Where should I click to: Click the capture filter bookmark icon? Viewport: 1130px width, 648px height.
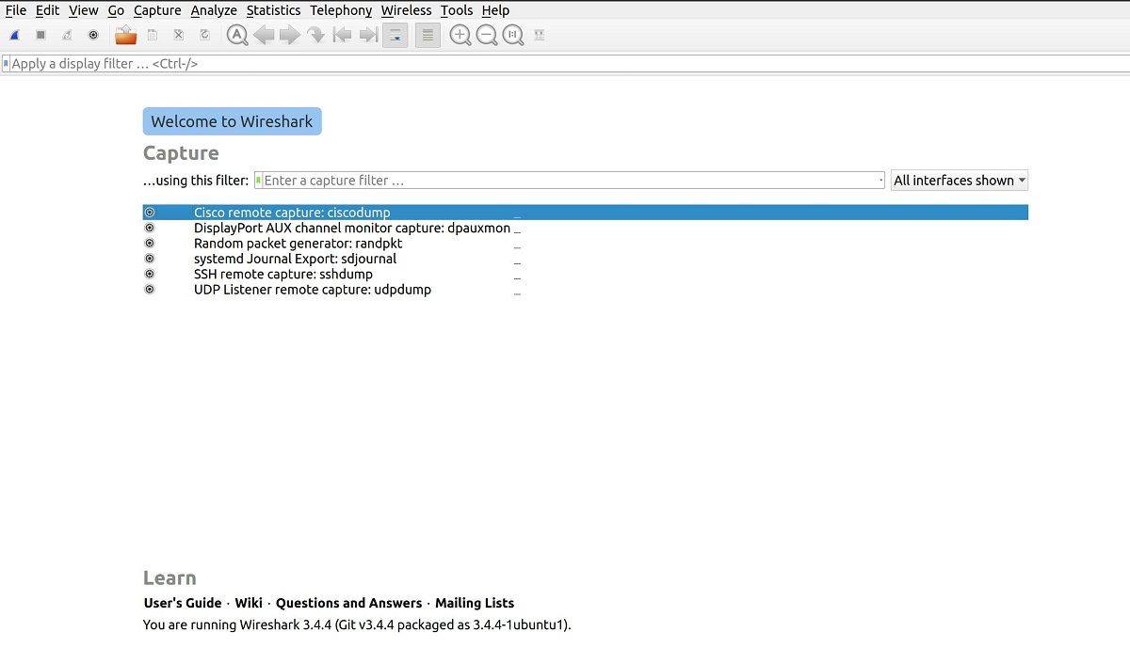click(x=258, y=181)
